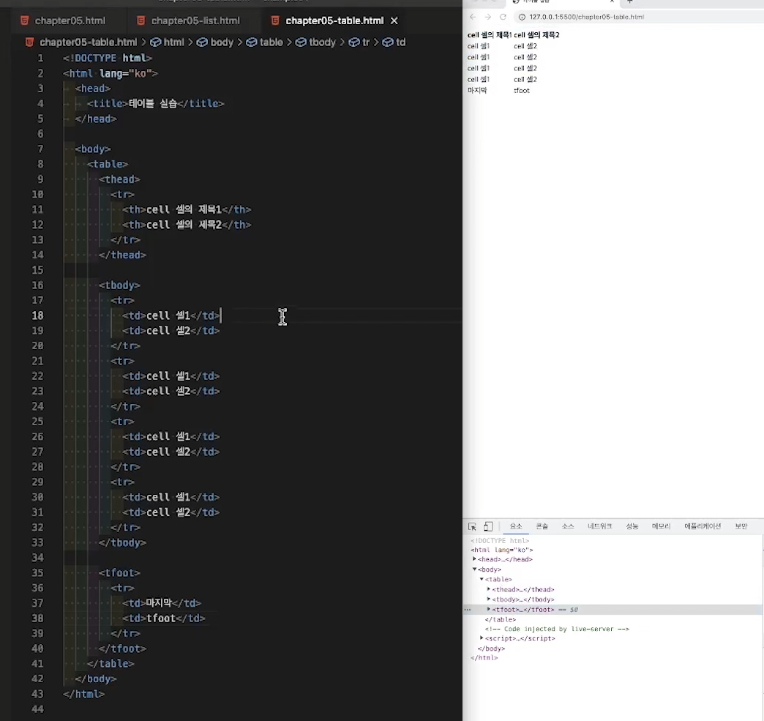Click the element inspector picker icon in DevTools
Image resolution: width=764 pixels, height=721 pixels.
(472, 526)
